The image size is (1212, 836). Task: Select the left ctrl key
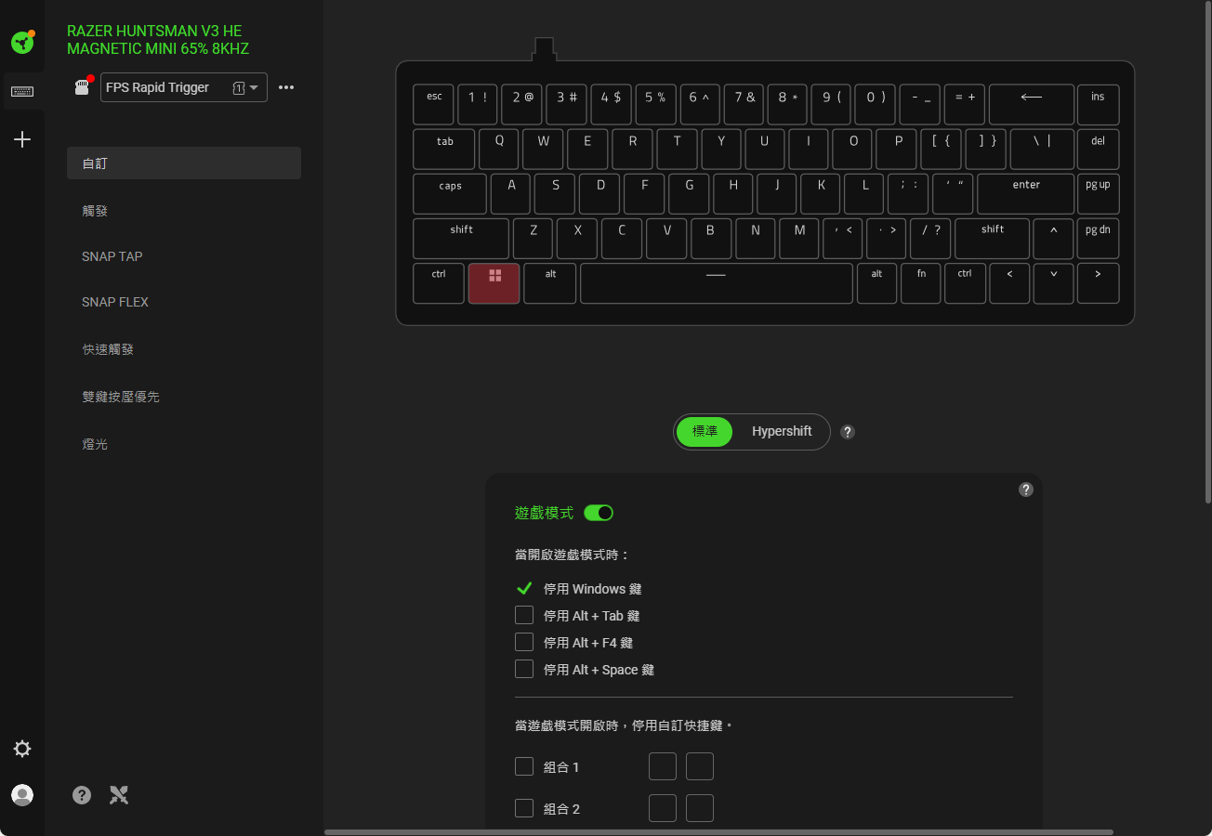tap(439, 283)
